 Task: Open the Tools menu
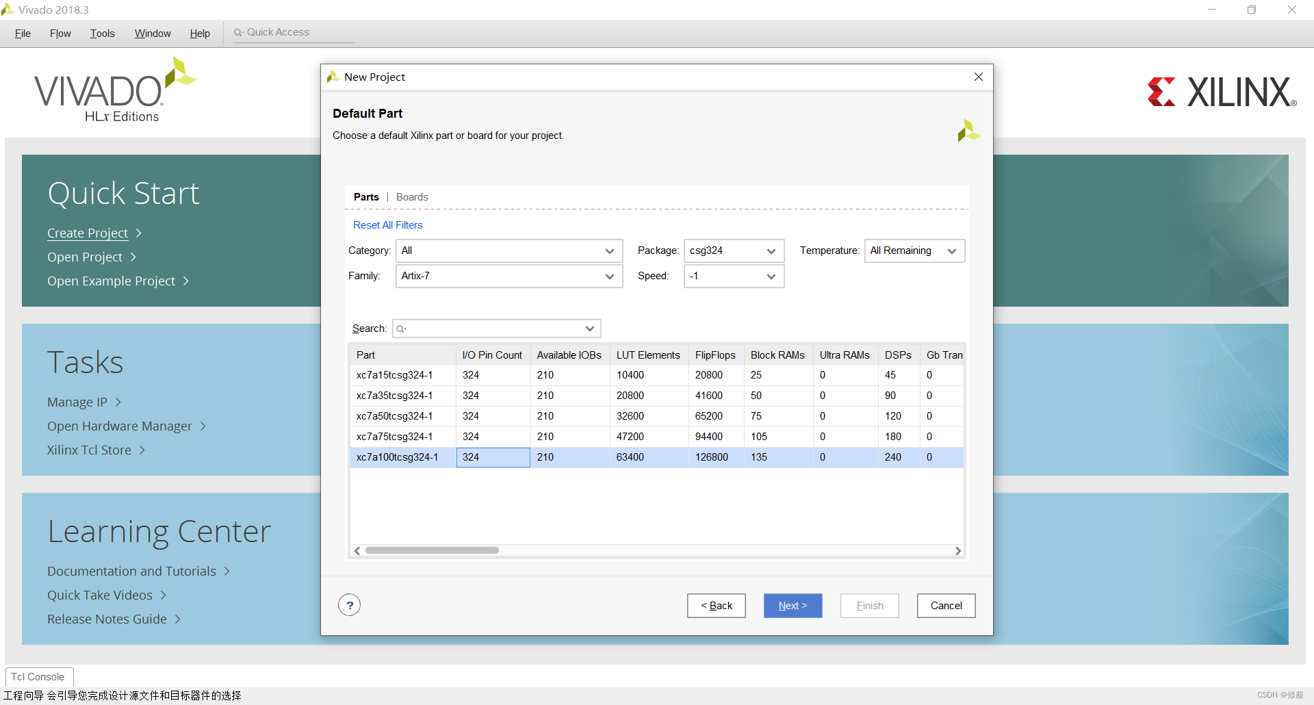click(x=103, y=34)
